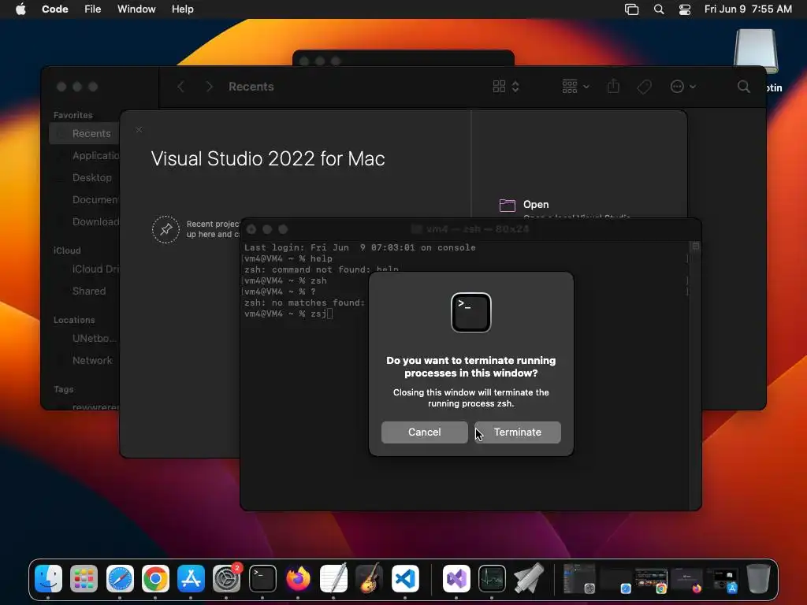Open Activity Monitor from the Dock
The image size is (807, 605).
pos(492,579)
